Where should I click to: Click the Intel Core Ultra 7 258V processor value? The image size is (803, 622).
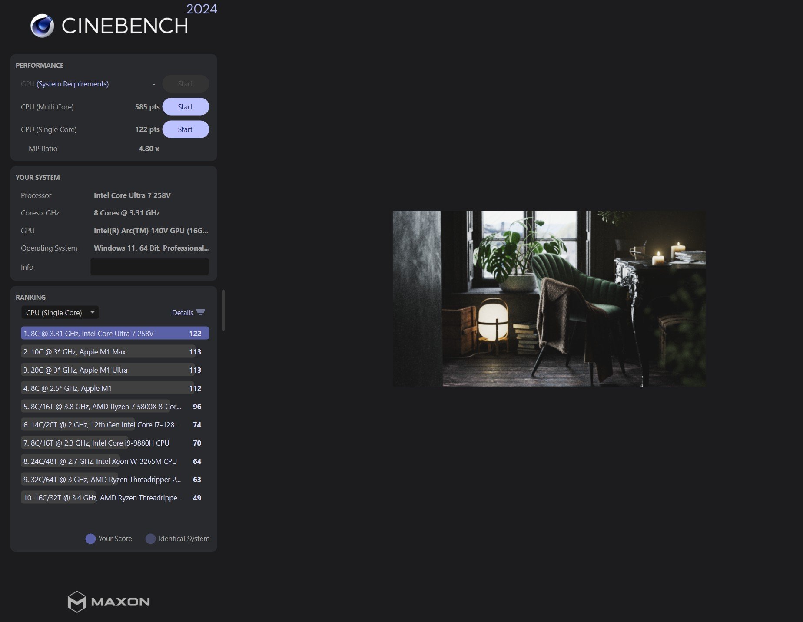(132, 195)
